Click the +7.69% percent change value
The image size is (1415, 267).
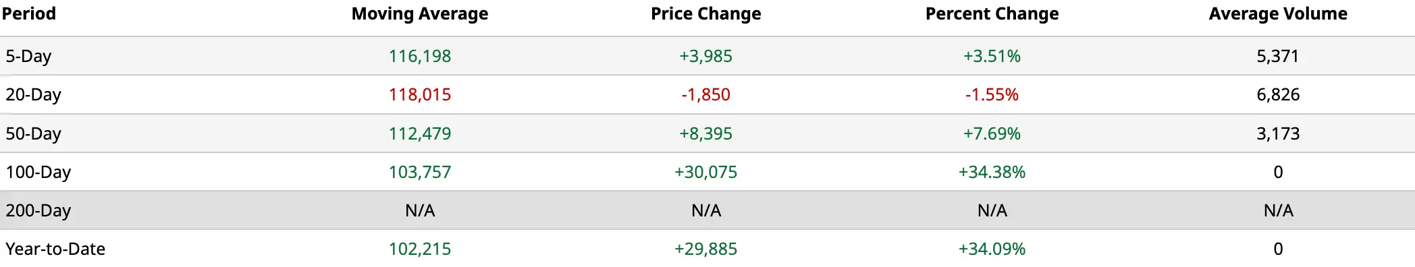tap(992, 133)
